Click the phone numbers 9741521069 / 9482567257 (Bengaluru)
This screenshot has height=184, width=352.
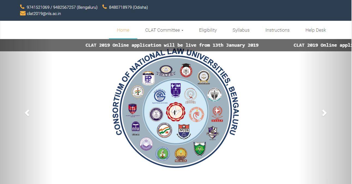62,7
